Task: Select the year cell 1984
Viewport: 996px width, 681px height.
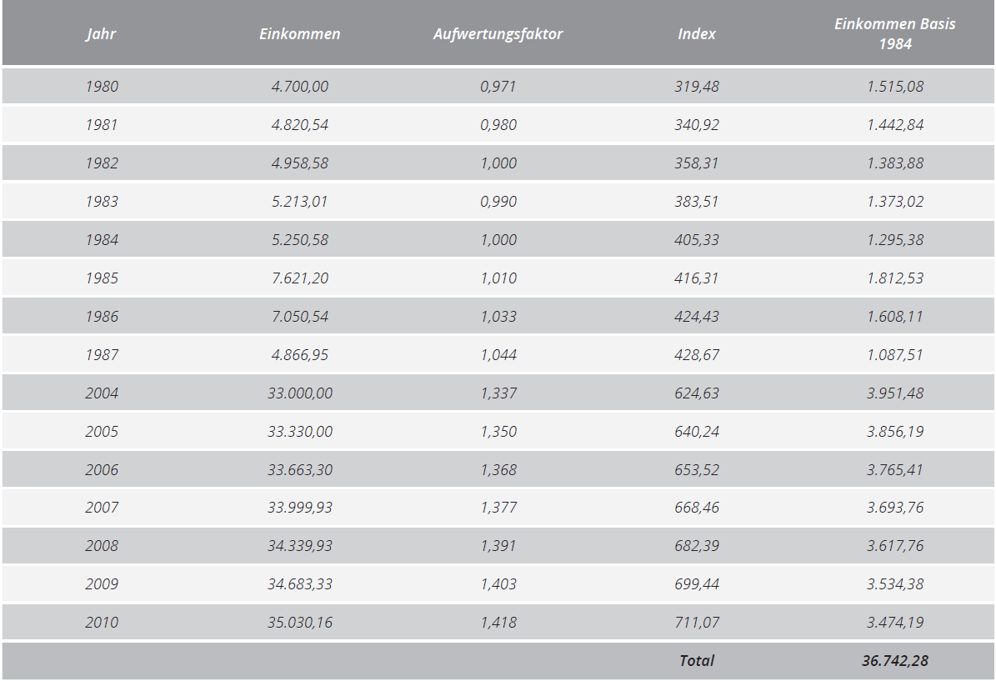Action: tap(102, 239)
